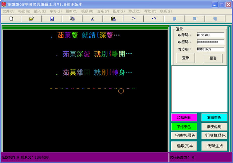Click the redo arrow icon
This screenshot has width=233, height=163.
click(x=134, y=19)
